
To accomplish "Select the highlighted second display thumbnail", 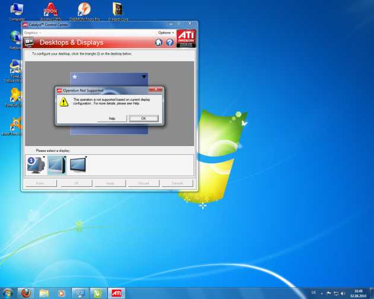I will (x=57, y=165).
